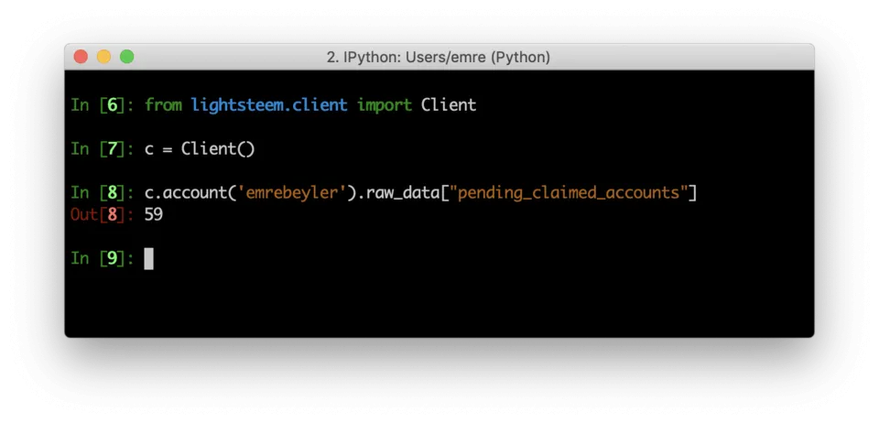Click the "c.account(" call text
Image resolution: width=879 pixels, height=423 pixels.
(x=190, y=193)
